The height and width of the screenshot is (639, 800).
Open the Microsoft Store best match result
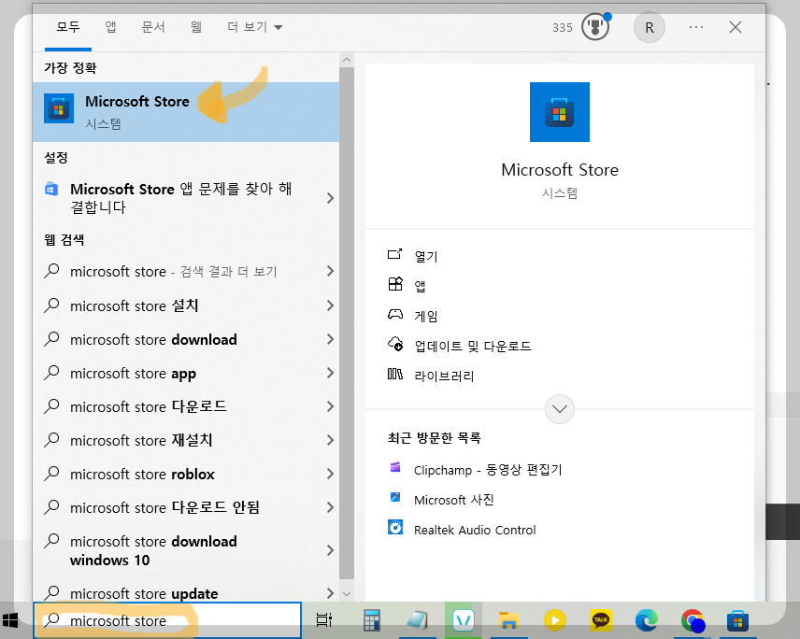tap(186, 112)
